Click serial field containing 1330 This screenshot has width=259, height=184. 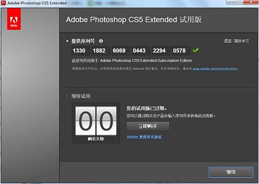click(81, 50)
